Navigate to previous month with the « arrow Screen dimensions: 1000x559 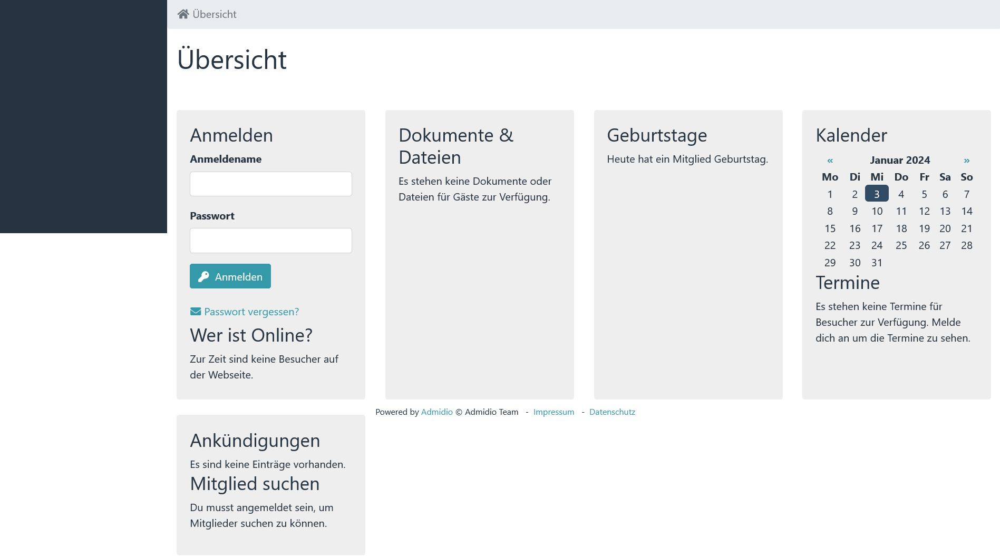point(830,160)
